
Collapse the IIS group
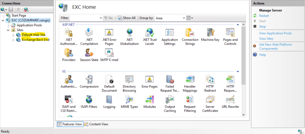pyautogui.click(x=238, y=71)
